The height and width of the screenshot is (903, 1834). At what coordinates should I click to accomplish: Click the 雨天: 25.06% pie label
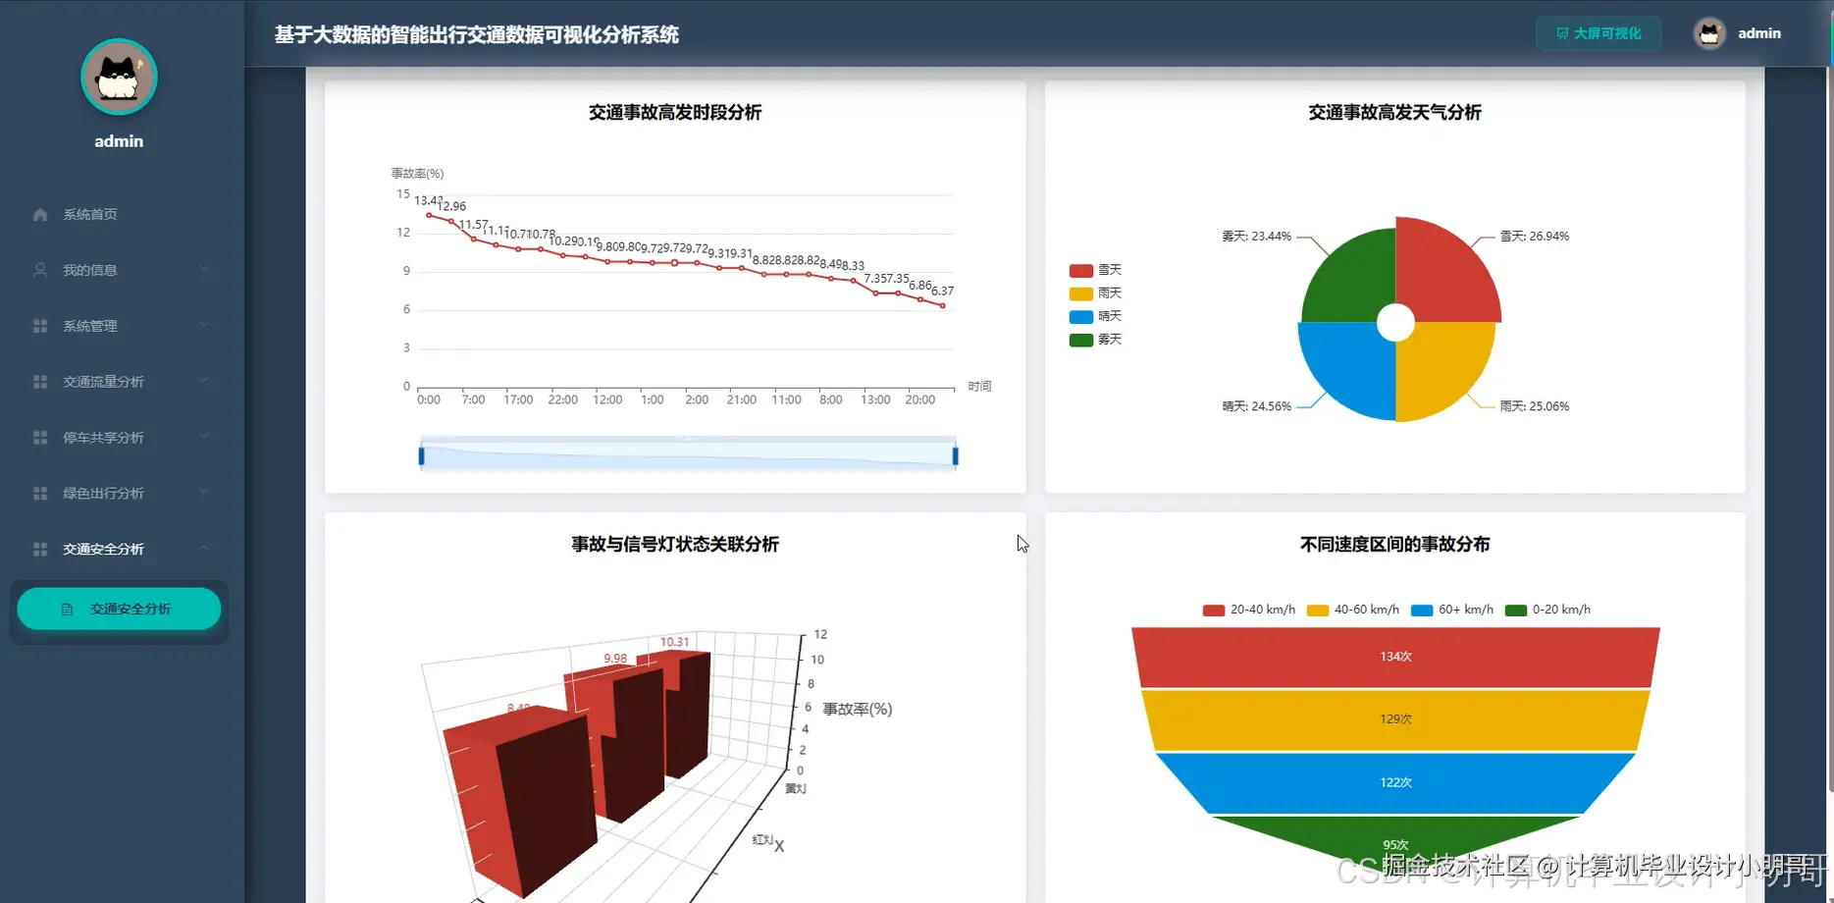pos(1535,406)
